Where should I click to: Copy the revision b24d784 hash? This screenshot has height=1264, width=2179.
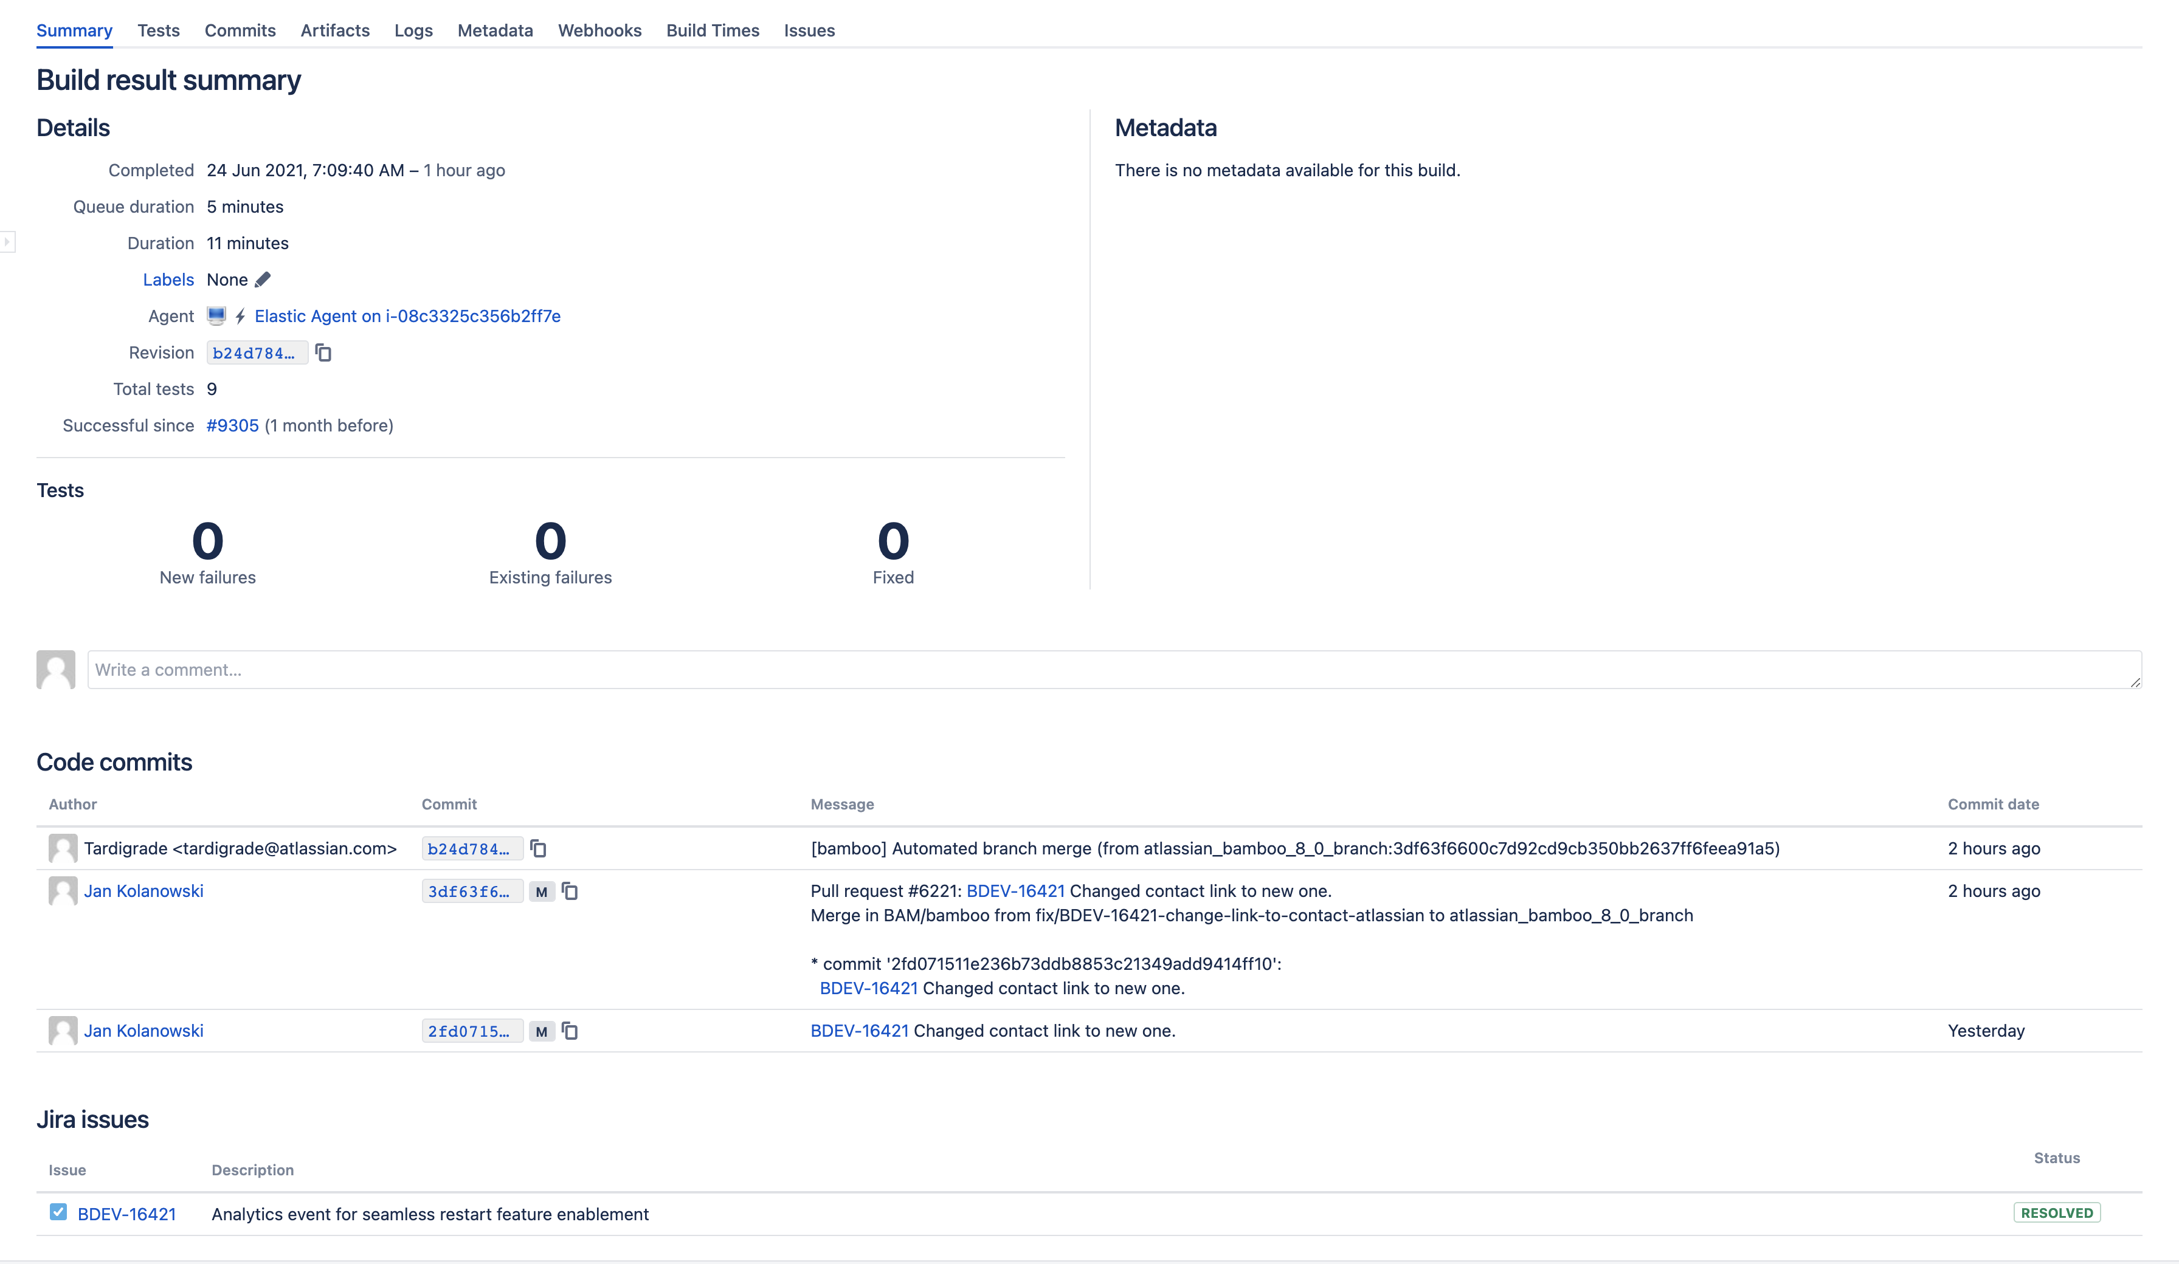point(323,352)
